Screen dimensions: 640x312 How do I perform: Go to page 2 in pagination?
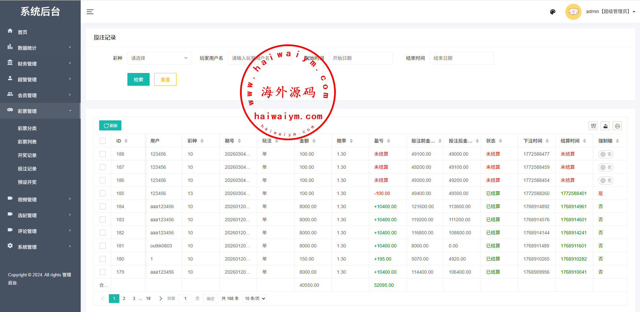tap(124, 299)
